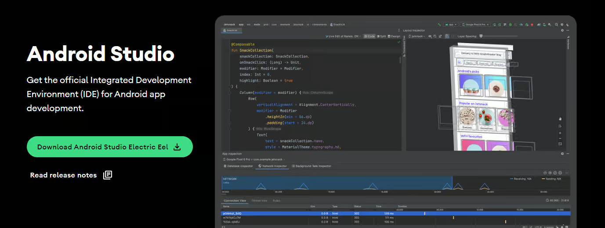Select the pan hand tool
605x228 pixels.
coord(560,119)
